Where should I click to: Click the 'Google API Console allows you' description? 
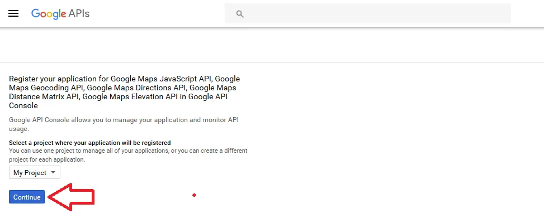tap(124, 124)
